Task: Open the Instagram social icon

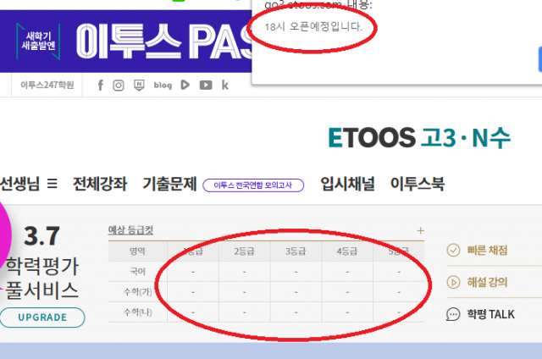Action: (x=119, y=85)
